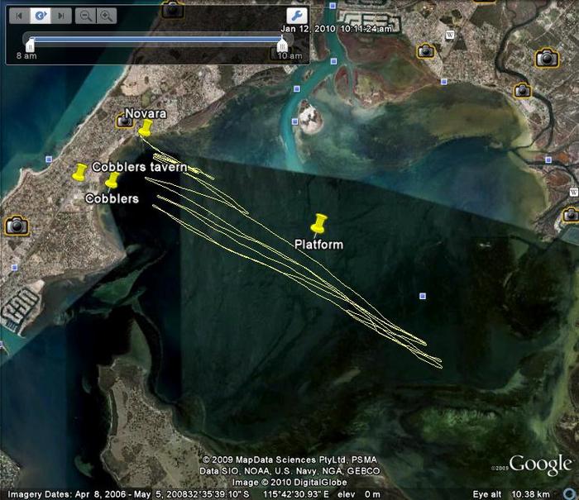Step the time animation backward
The width and height of the screenshot is (579, 500).
21,16
